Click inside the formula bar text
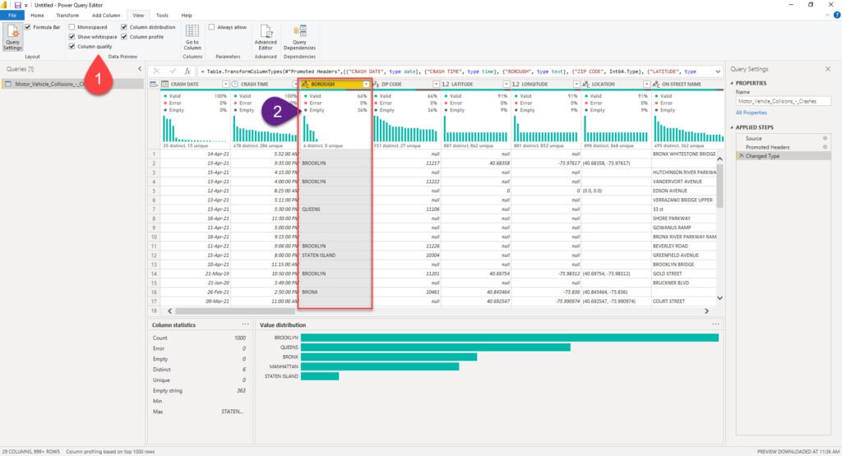Viewport: 842px width, 456px height. pyautogui.click(x=456, y=71)
